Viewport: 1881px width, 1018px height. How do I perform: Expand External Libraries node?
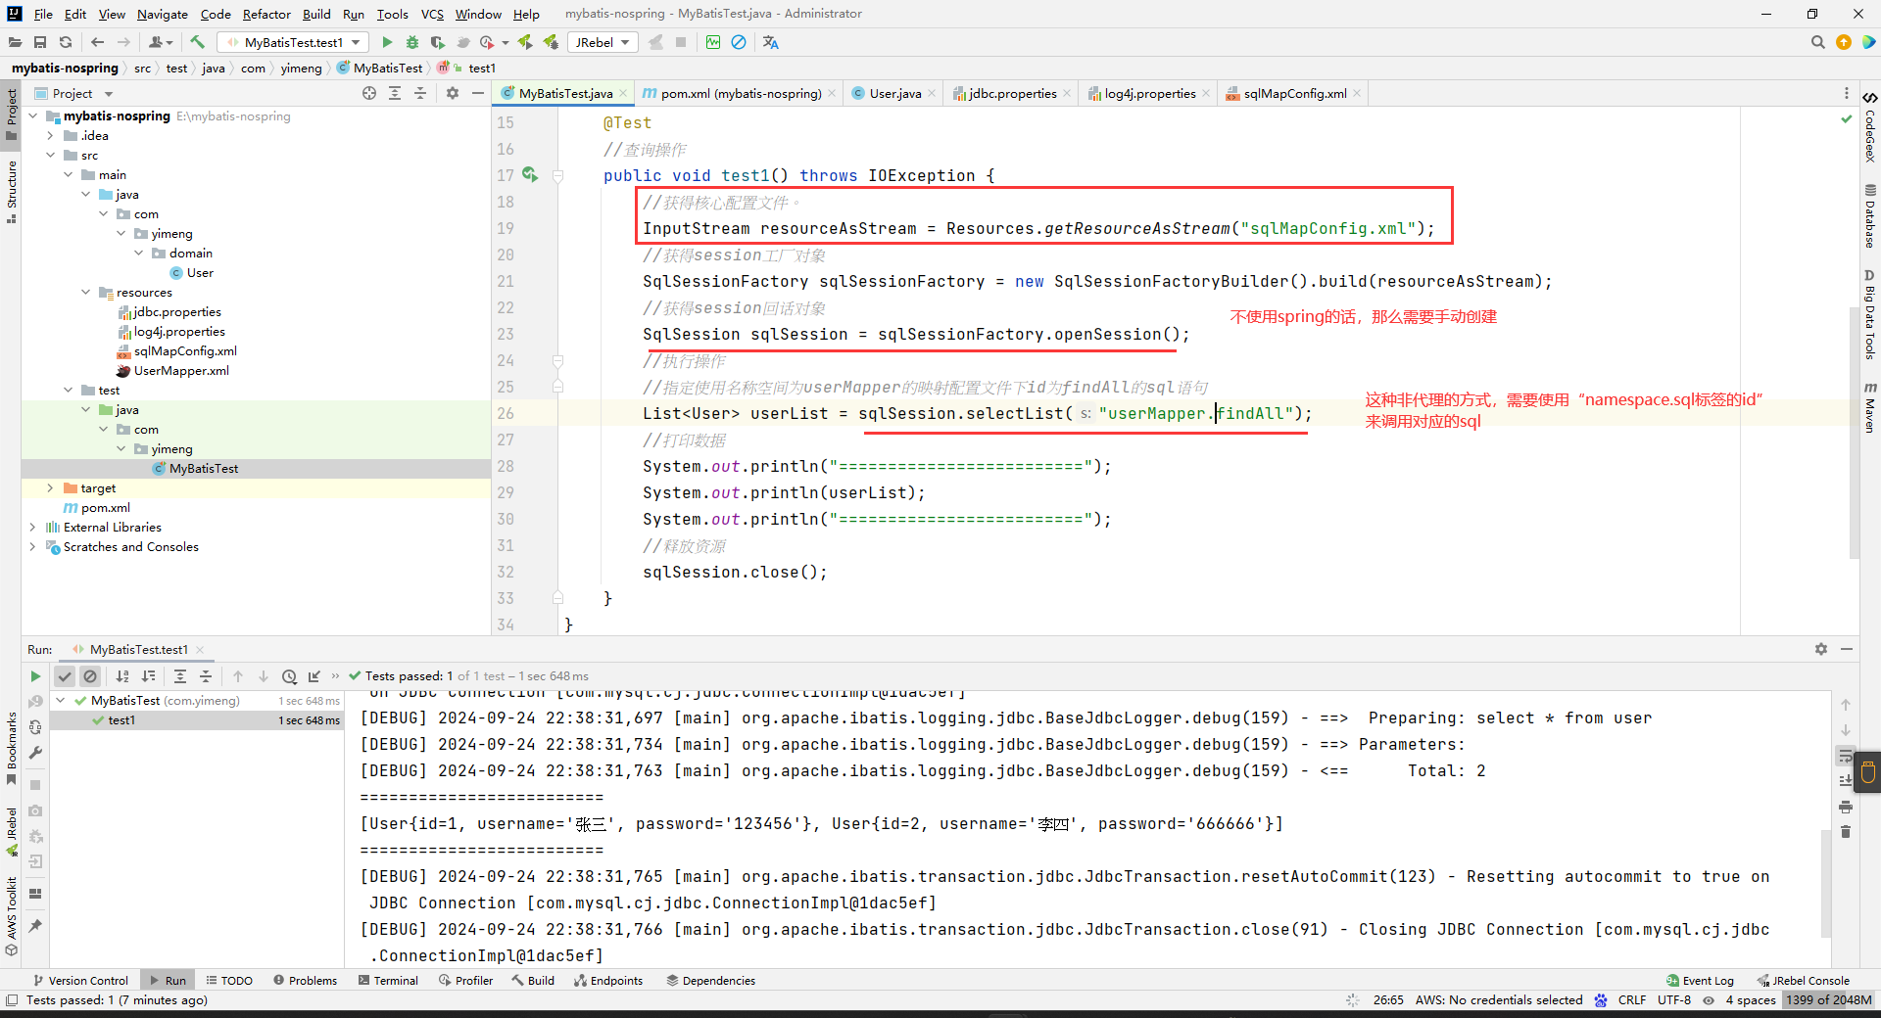[33, 527]
